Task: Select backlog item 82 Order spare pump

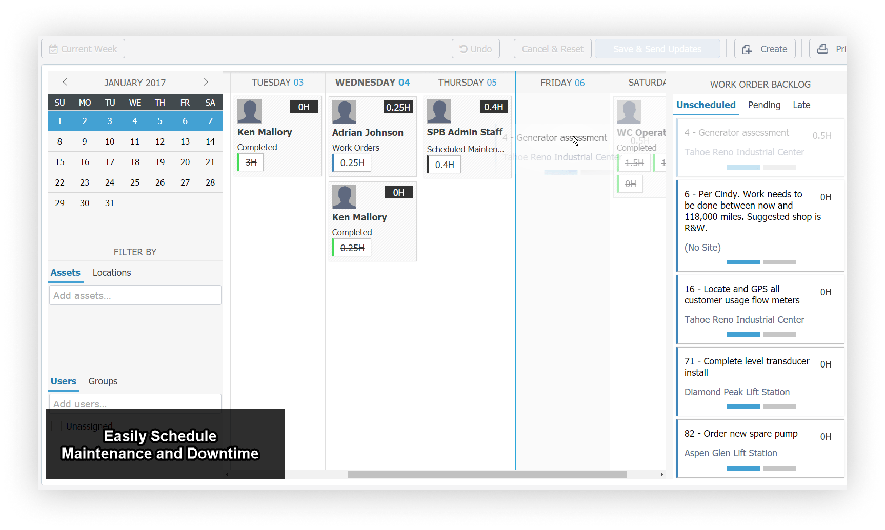Action: click(760, 449)
